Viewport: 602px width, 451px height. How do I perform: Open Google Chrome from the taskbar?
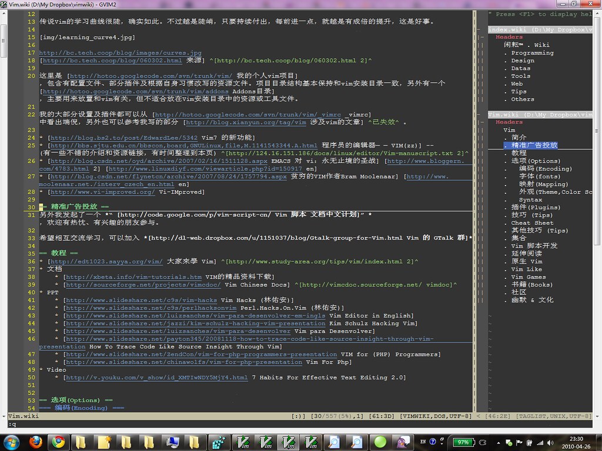coord(57,441)
